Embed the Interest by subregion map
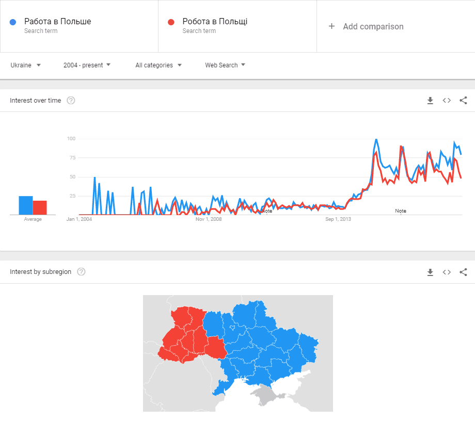 tap(447, 272)
